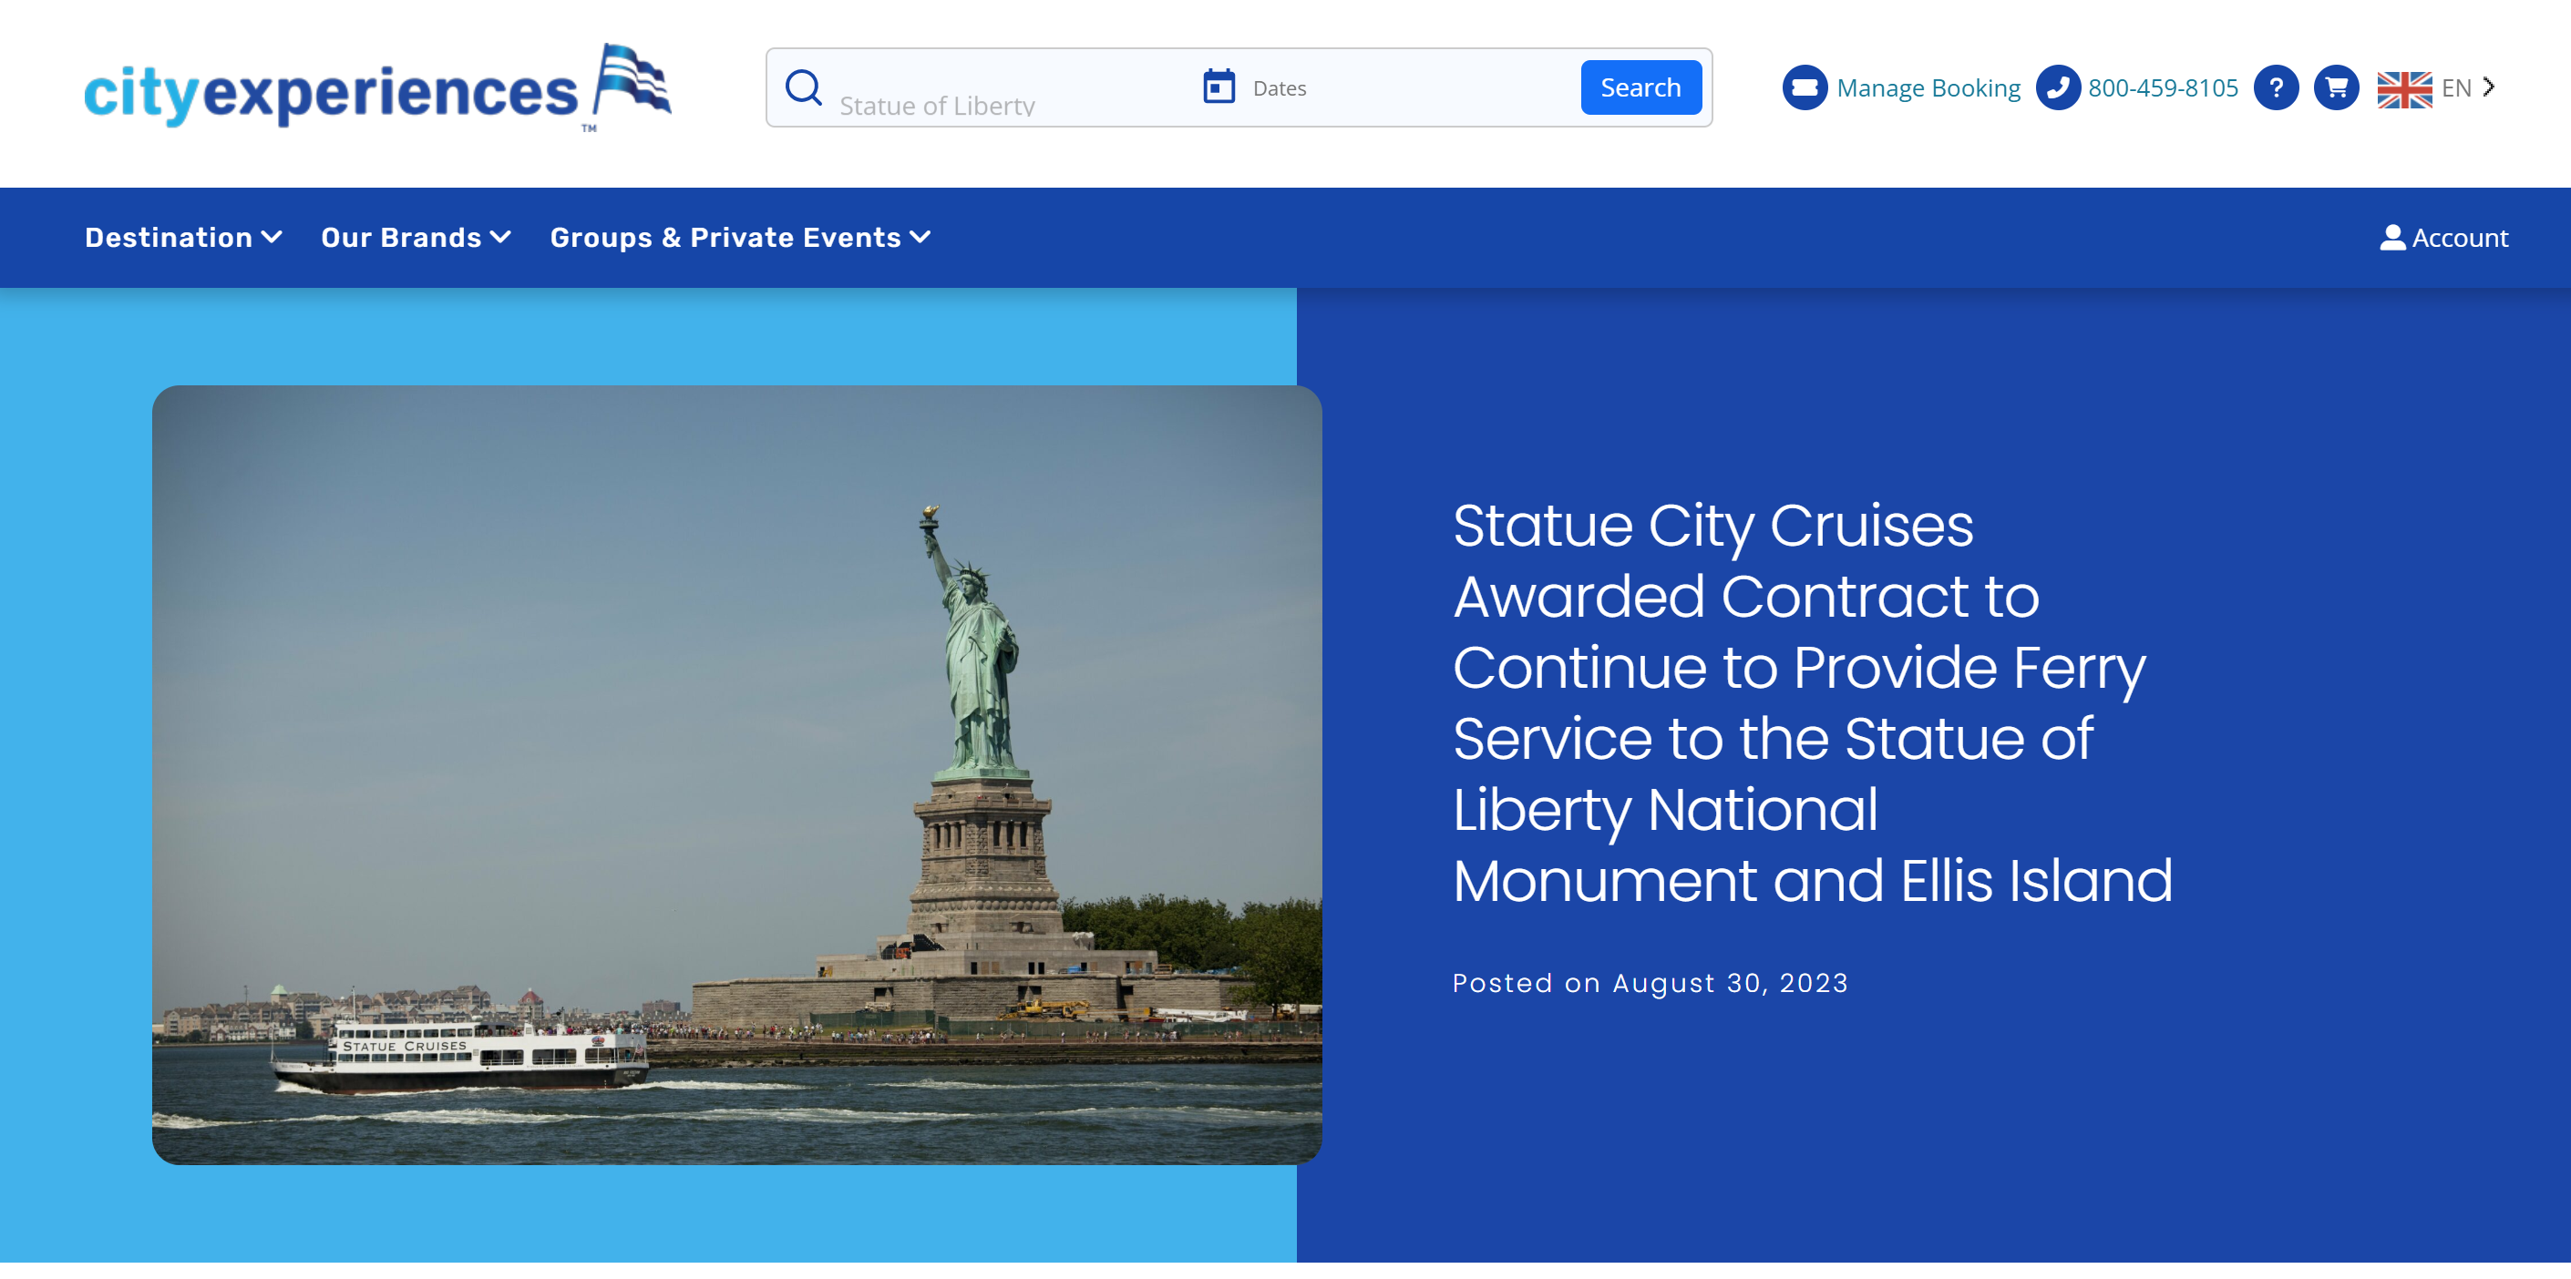Image resolution: width=2571 pixels, height=1279 pixels.
Task: Click the Posted on August 30, 2023 text
Action: (x=1650, y=983)
